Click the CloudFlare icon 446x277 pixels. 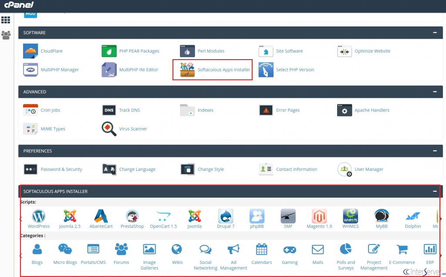pos(30,51)
